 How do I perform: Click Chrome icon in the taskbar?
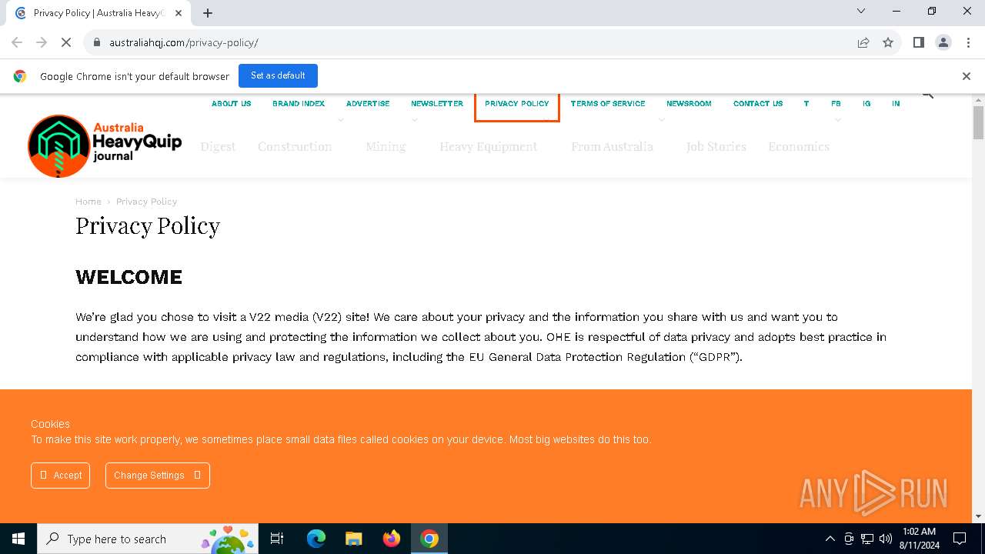click(429, 539)
